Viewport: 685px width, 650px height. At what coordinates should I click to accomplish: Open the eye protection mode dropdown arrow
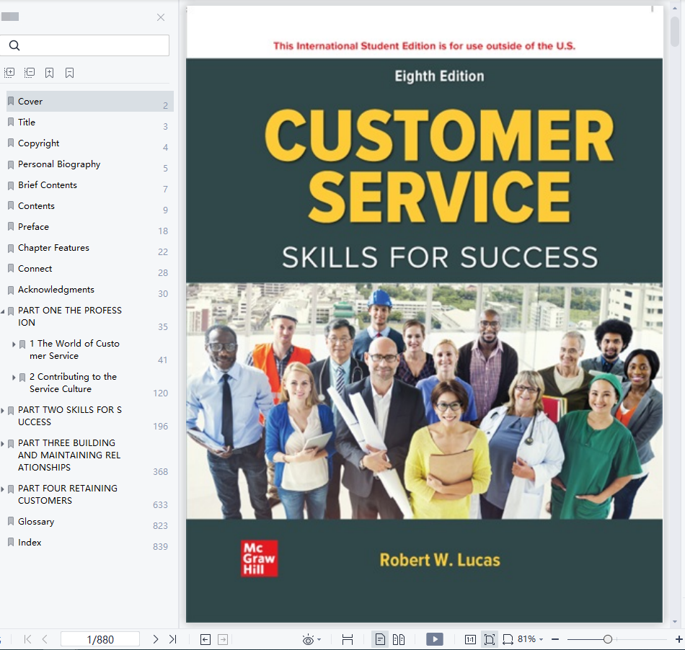point(319,640)
